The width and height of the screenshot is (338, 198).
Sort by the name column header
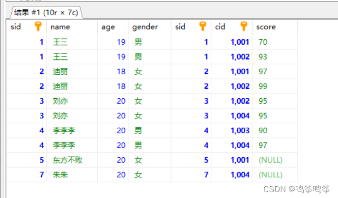(x=60, y=27)
